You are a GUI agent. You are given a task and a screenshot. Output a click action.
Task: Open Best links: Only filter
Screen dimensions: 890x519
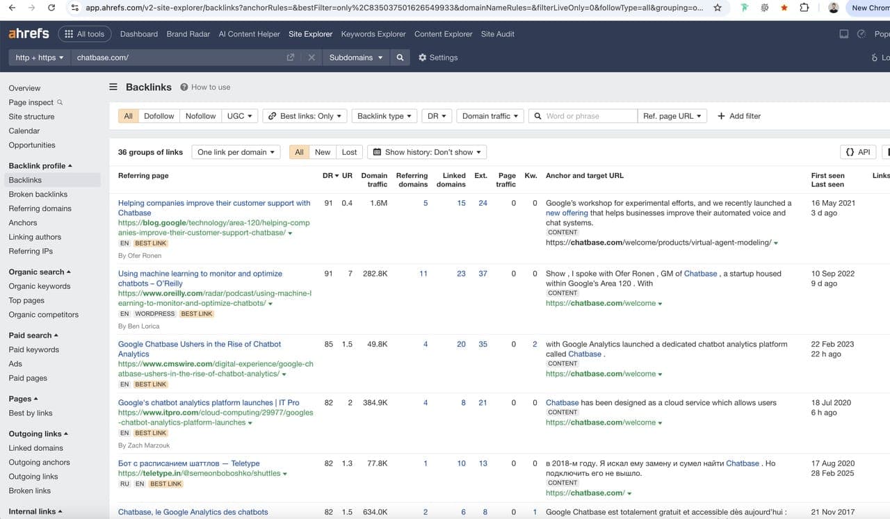tap(305, 116)
